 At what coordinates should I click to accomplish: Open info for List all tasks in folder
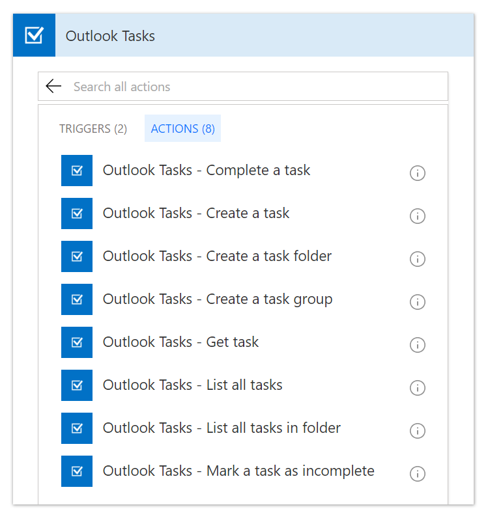point(417,431)
